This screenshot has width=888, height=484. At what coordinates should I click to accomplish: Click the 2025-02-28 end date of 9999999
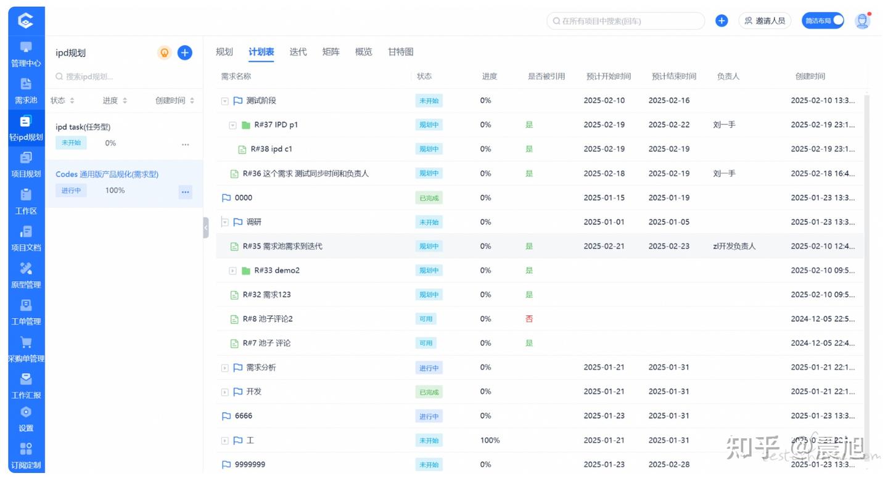pos(669,465)
